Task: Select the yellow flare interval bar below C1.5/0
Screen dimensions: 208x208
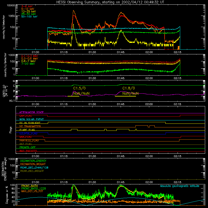Action: [x=74, y=96]
